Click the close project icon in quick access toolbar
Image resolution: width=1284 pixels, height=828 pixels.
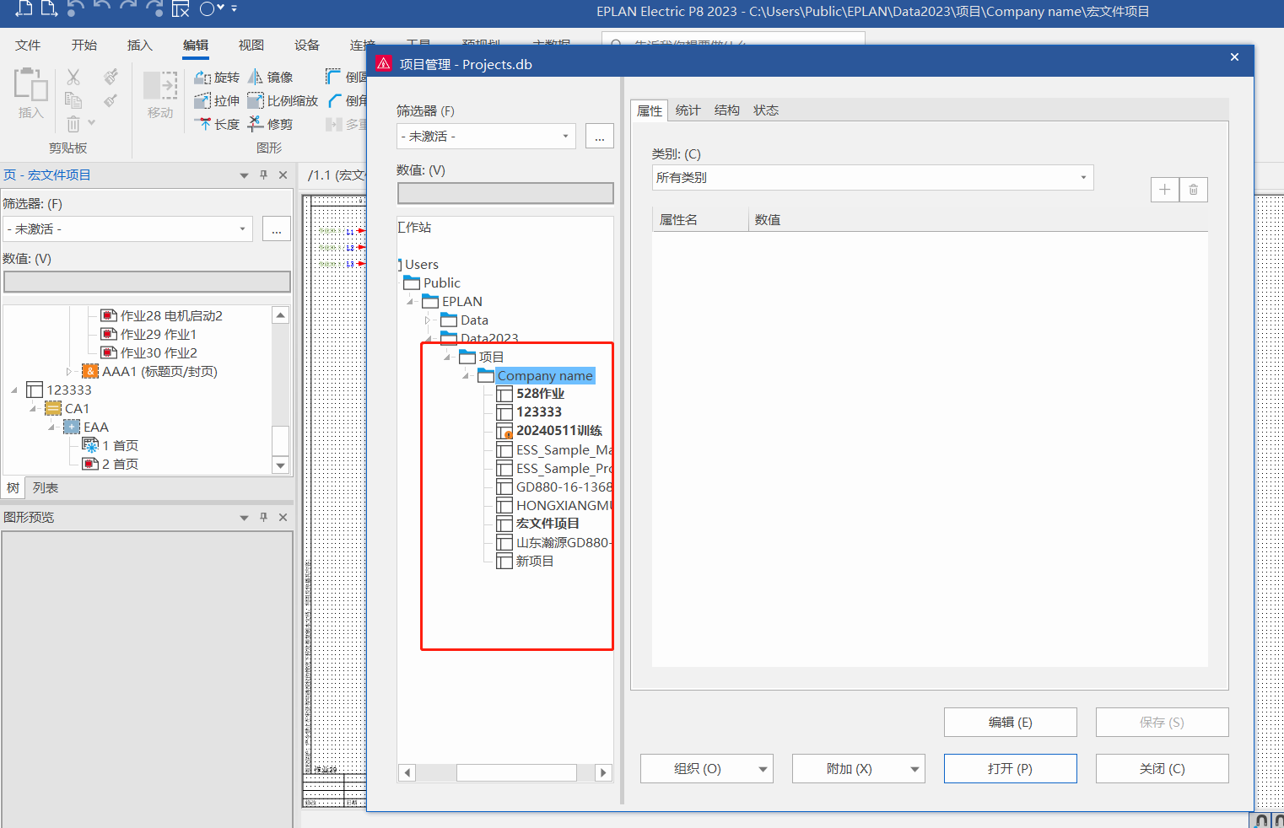[x=181, y=9]
